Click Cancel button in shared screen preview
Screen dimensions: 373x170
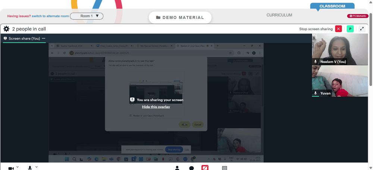(198, 125)
